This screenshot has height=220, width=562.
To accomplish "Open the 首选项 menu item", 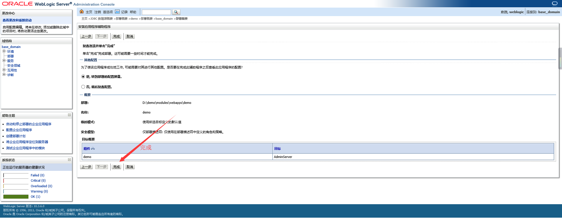I will [x=108, y=12].
